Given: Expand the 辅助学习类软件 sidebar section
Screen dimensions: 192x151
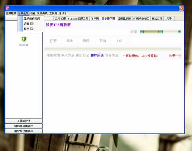Looking at the screenshot, I should coord(24,126).
